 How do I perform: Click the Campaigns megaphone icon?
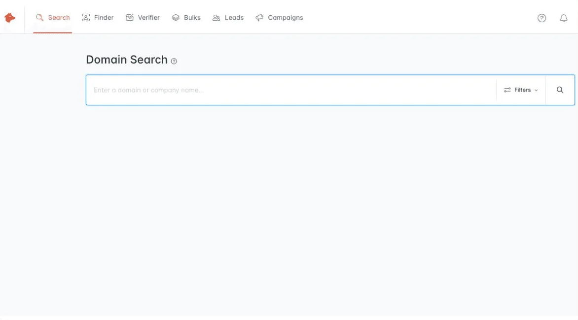coord(258,17)
